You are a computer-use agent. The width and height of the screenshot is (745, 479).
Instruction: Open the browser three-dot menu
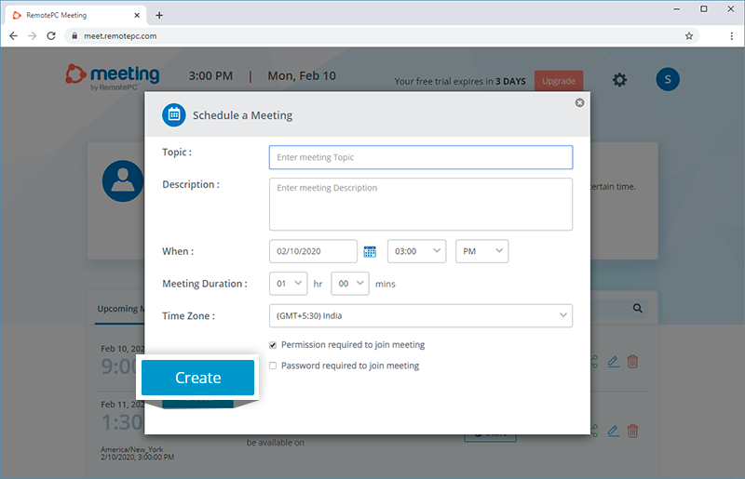pos(732,35)
